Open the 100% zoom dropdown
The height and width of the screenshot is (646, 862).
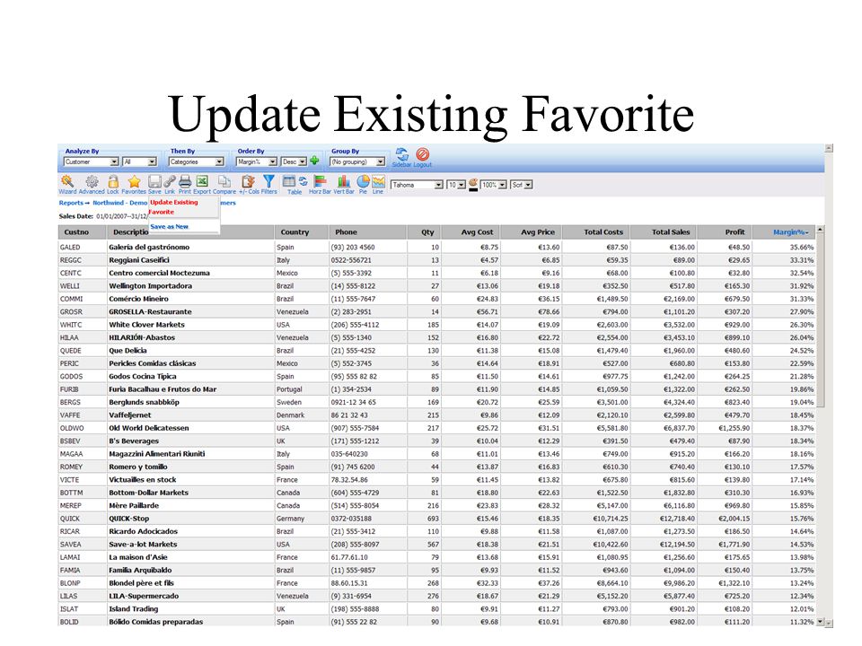coord(494,185)
